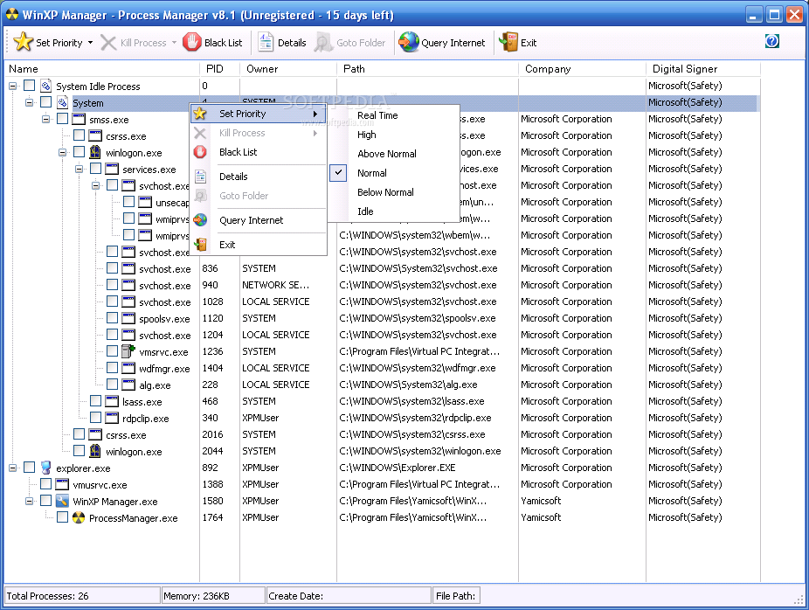Click the Exit door icon in context menu

coord(201,245)
